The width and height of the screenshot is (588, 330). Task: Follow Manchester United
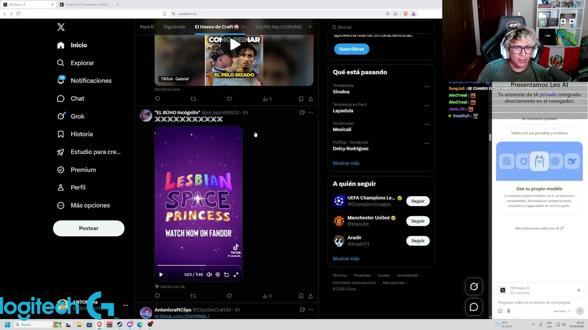(x=418, y=221)
